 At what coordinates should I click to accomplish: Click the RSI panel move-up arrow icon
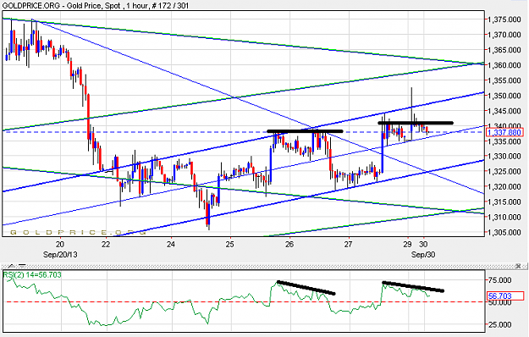click(x=12, y=266)
